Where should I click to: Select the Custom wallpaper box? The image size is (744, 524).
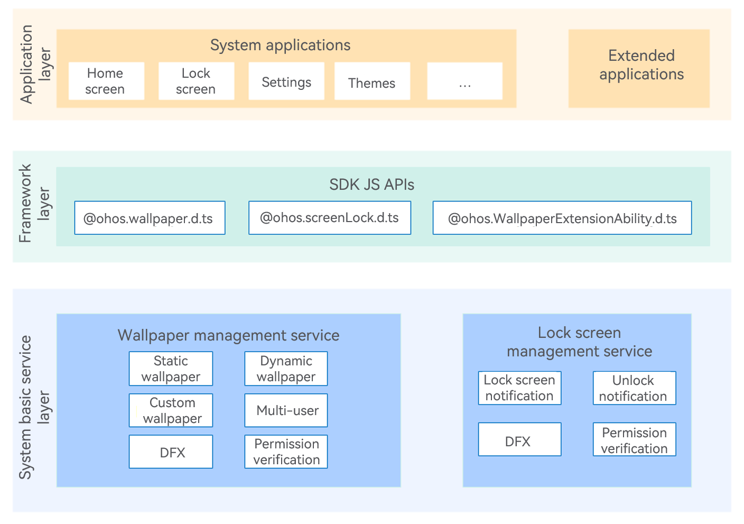coord(171,410)
